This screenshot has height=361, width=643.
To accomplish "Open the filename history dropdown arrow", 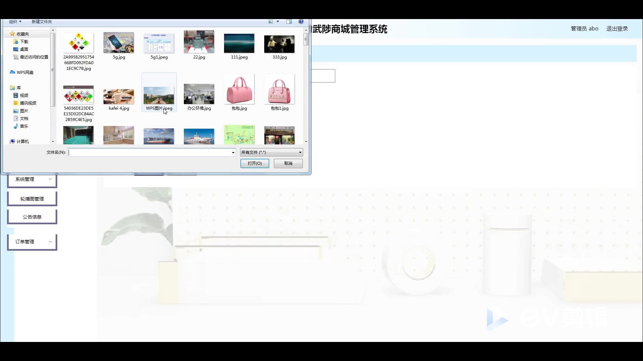I will point(233,153).
